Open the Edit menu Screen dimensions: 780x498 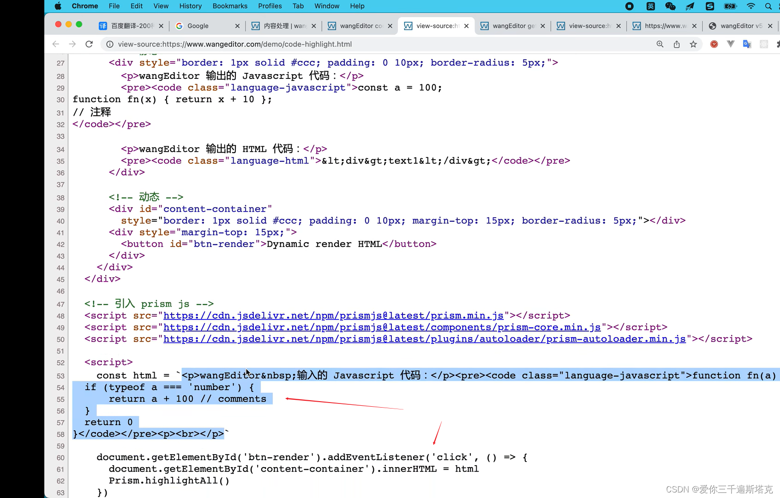[x=136, y=6]
